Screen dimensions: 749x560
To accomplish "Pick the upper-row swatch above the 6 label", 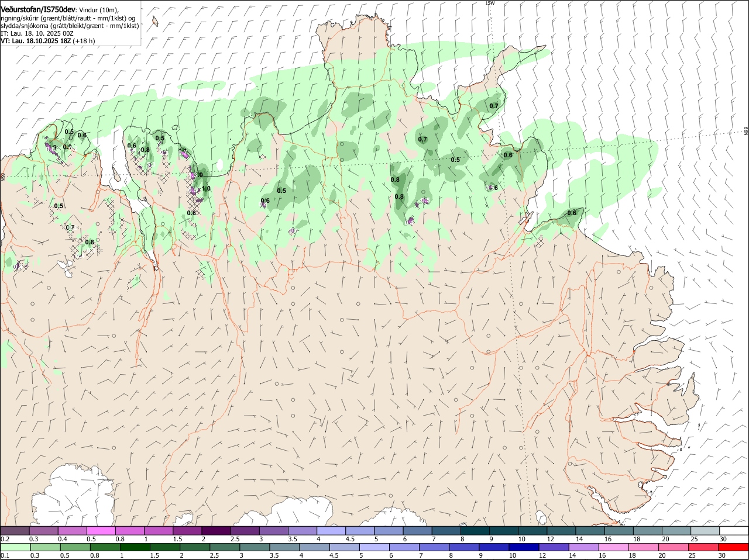I will pyautogui.click(x=417, y=531).
